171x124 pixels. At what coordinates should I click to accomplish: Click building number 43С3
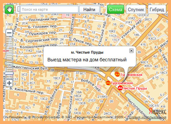pyautogui.click(x=152, y=38)
